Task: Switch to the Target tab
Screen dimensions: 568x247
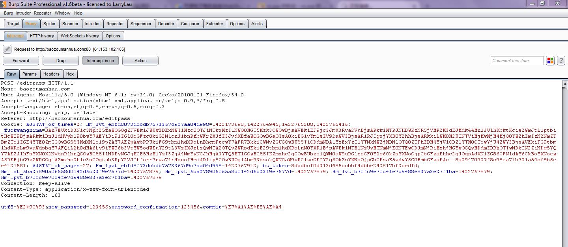Action: (x=13, y=24)
